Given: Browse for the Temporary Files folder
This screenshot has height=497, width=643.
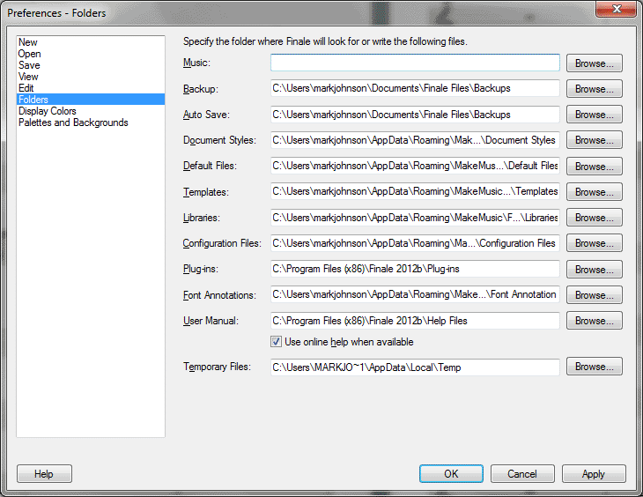Looking at the screenshot, I should click(x=595, y=367).
